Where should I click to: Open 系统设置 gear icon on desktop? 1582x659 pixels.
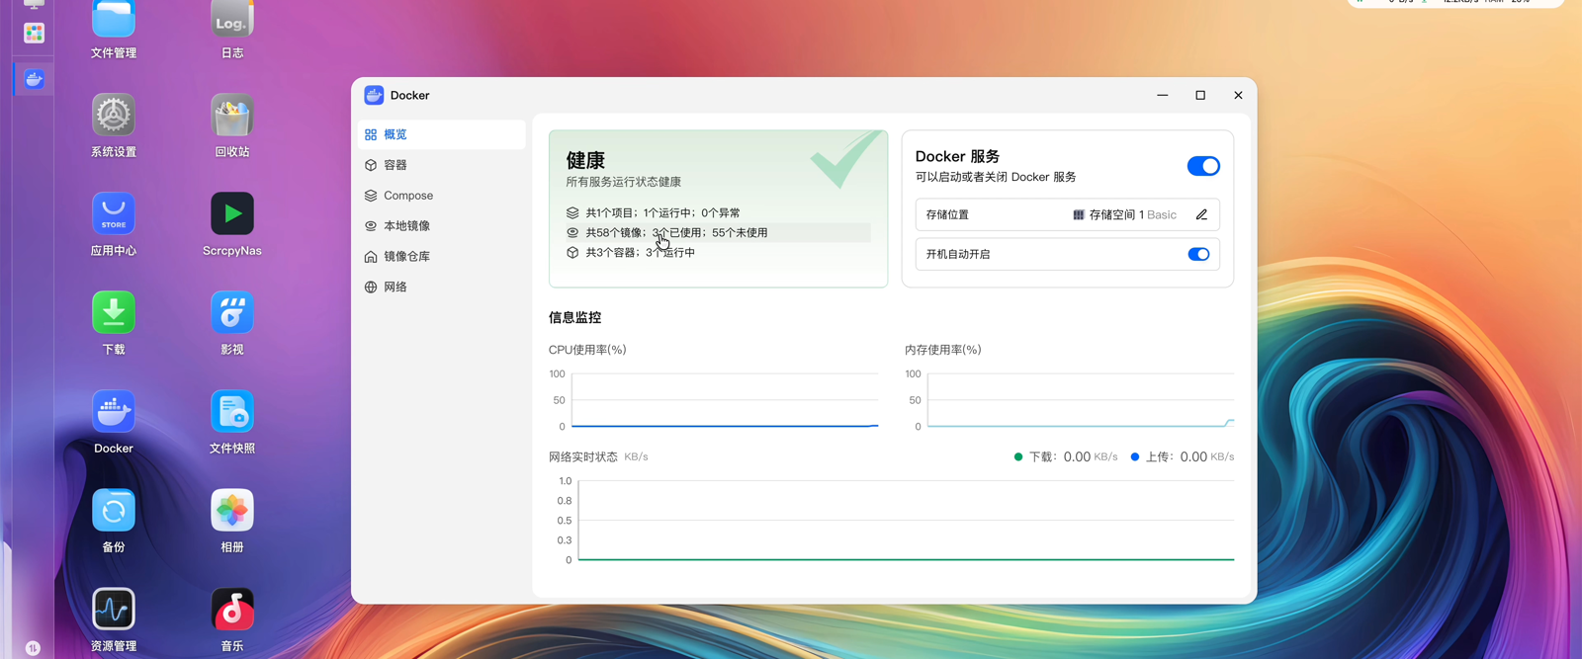(x=114, y=116)
